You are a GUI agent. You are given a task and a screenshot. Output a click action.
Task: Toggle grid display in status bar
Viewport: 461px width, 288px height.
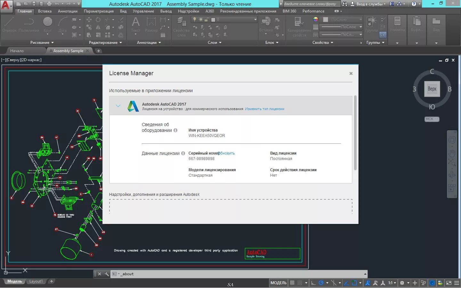(x=292, y=283)
